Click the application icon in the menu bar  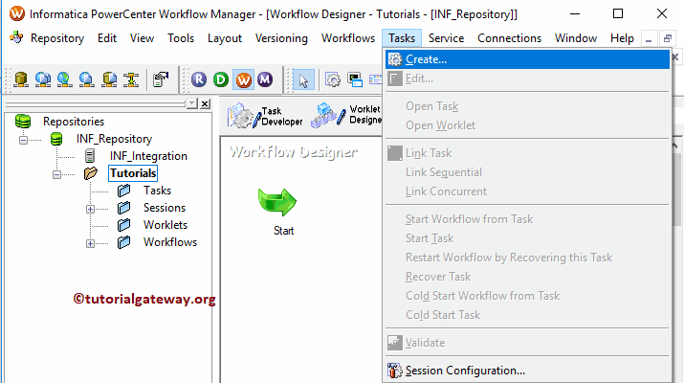click(x=16, y=37)
